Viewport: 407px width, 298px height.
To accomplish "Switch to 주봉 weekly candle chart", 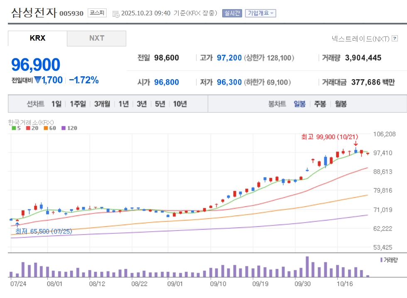I will [320, 104].
